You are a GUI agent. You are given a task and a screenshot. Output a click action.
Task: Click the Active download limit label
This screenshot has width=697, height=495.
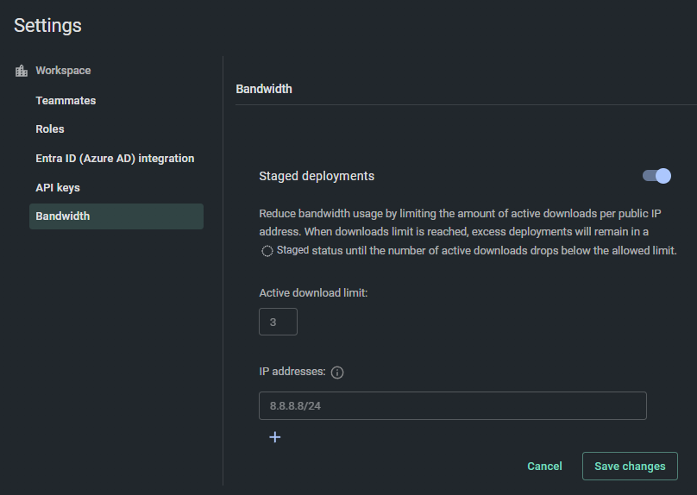[313, 293]
